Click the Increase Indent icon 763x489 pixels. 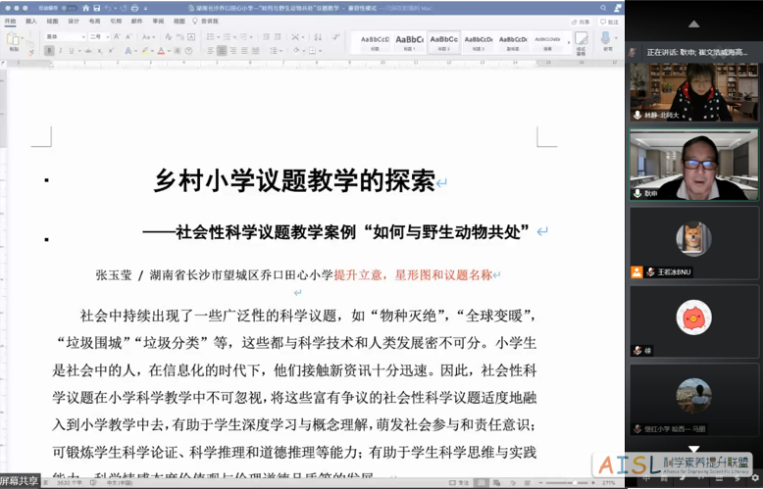coord(278,37)
